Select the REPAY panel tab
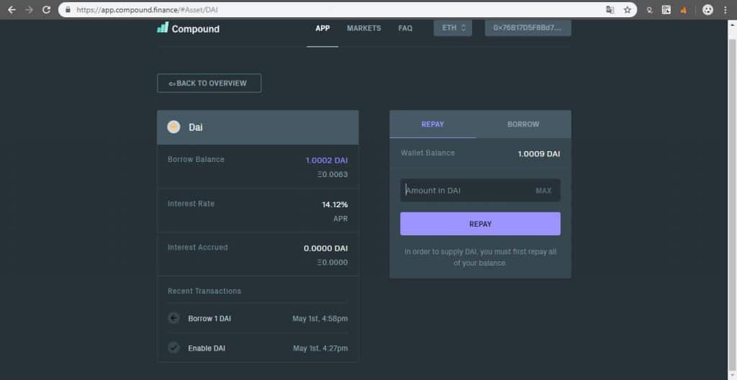Viewport: 737px width, 380px height. click(433, 125)
